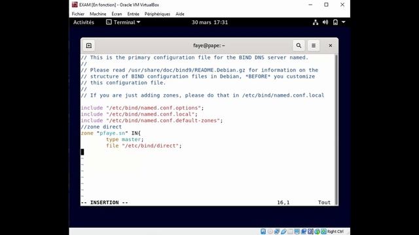Click the 'Tout' indicator in vim status
Screen dimensions: 419x235
point(324,202)
